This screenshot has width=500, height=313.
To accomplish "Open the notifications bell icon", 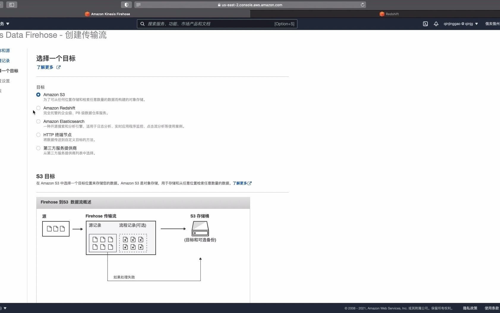I will pos(436,24).
